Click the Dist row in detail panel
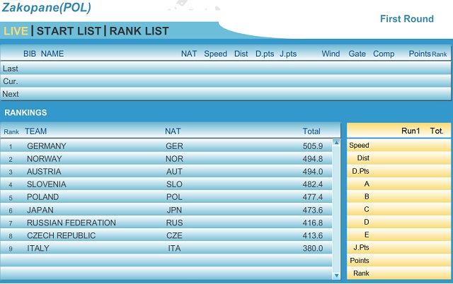Viewport: 453px width, 284px height. coord(398,158)
